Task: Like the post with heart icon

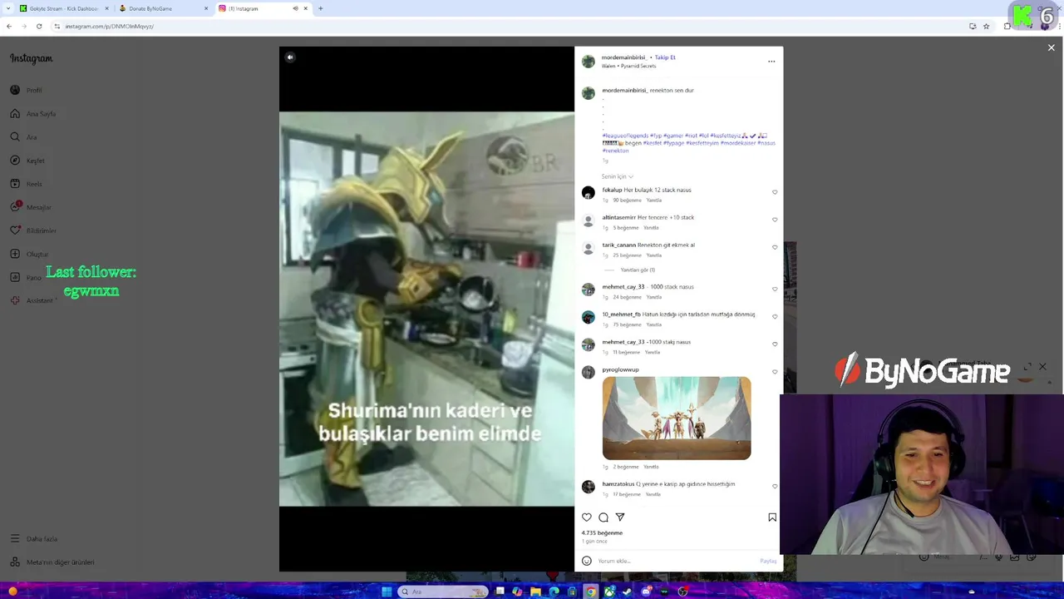Action: point(587,517)
